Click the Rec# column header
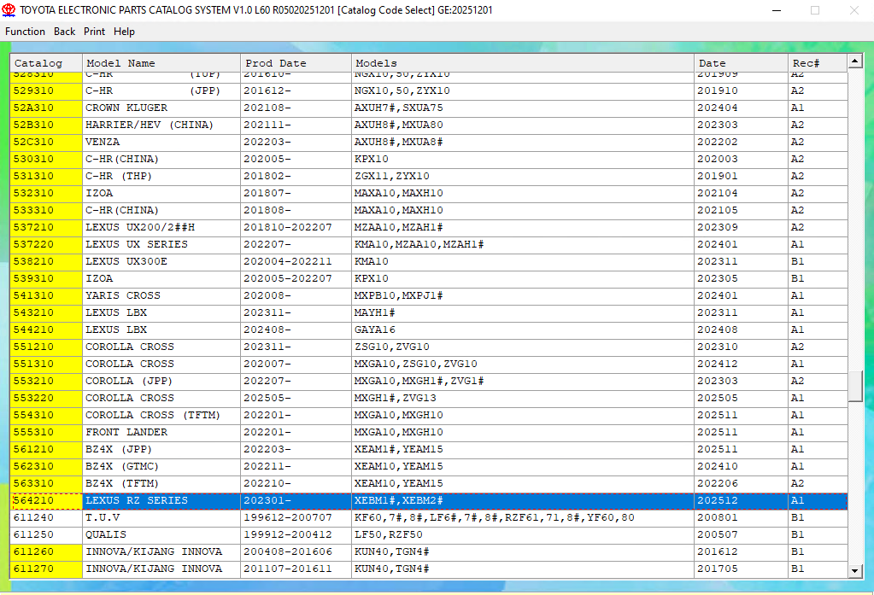 818,63
